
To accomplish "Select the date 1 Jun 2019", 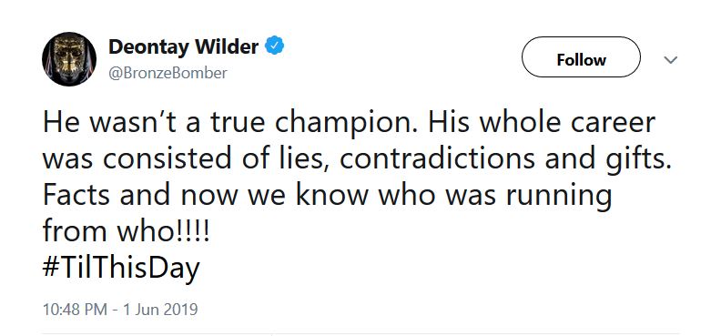I will click(x=159, y=309).
